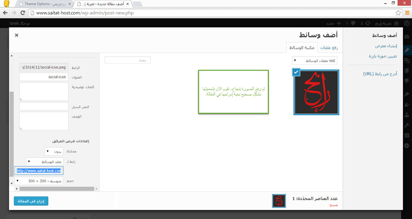Open the Dashboard gauge icon in sidebar

click(407, 37)
